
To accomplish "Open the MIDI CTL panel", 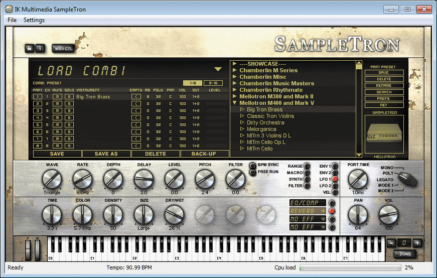I will [64, 49].
